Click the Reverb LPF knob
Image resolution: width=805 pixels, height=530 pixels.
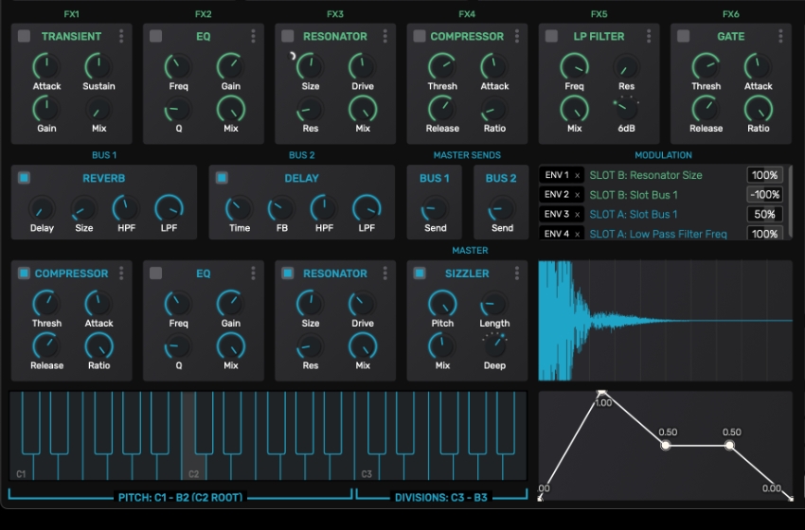pyautogui.click(x=169, y=208)
